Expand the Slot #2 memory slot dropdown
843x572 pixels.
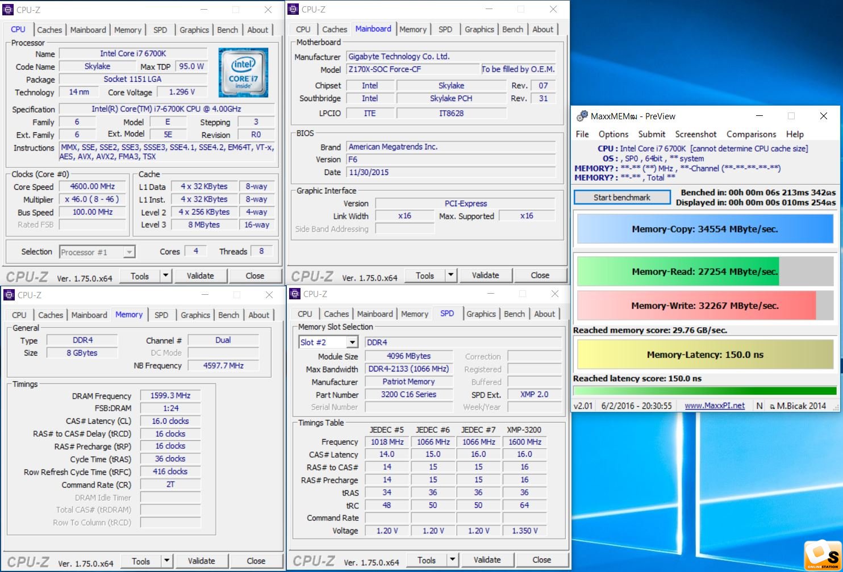click(352, 343)
